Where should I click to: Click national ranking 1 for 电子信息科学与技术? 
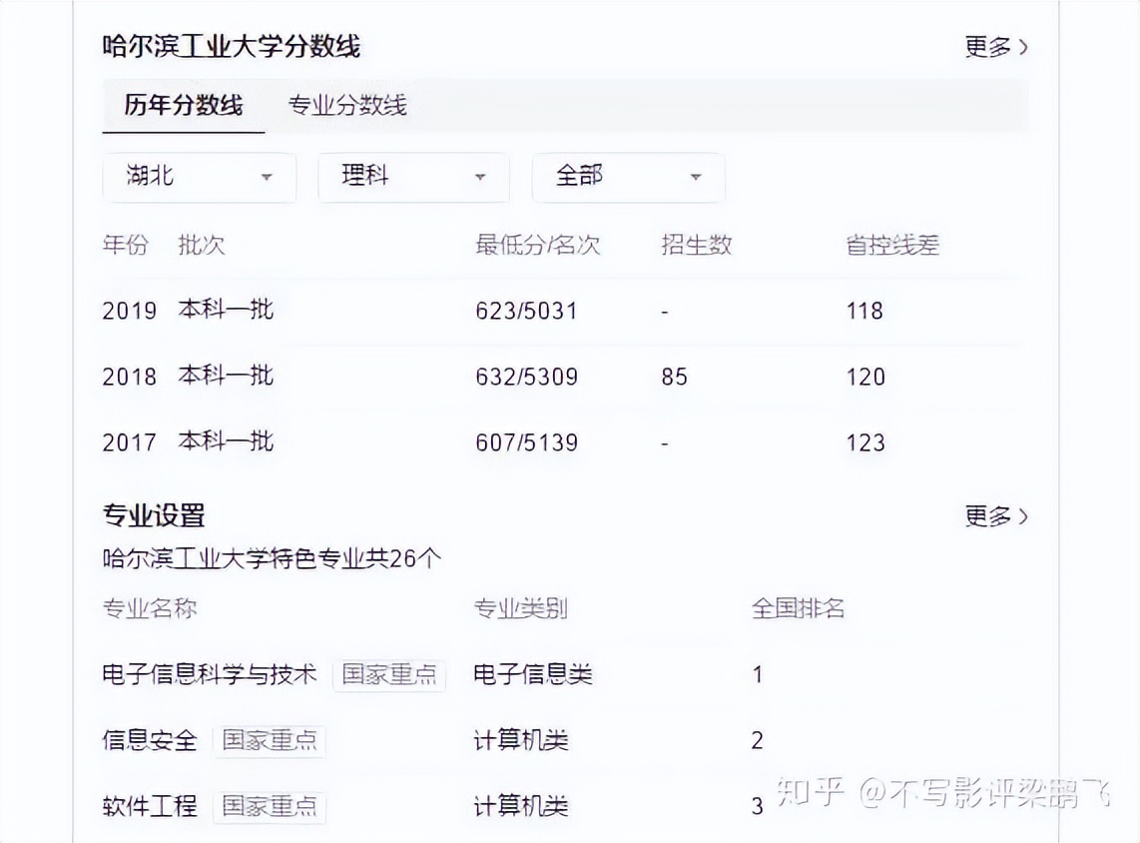pyautogui.click(x=758, y=675)
